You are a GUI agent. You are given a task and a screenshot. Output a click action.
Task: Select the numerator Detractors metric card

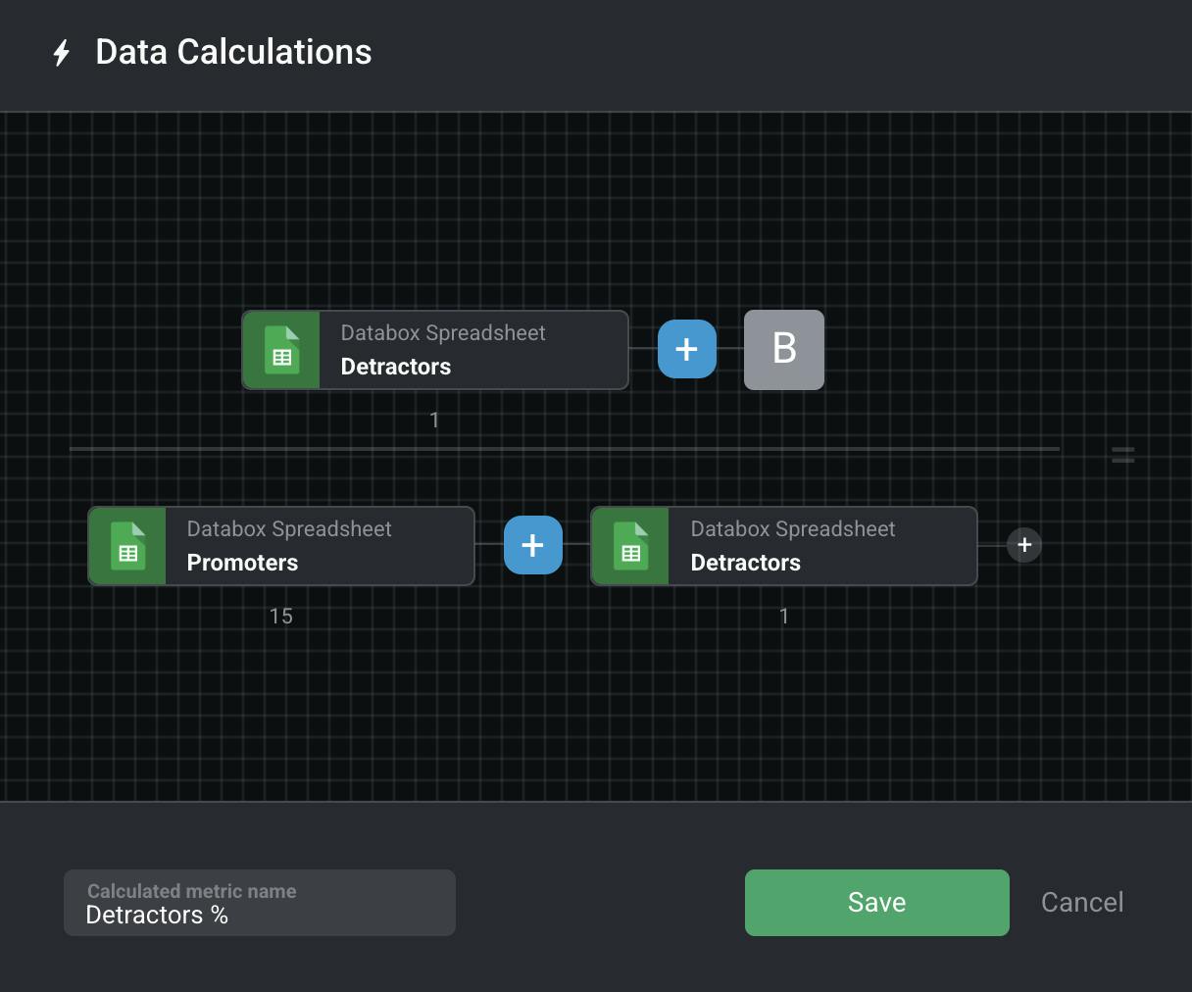click(435, 350)
